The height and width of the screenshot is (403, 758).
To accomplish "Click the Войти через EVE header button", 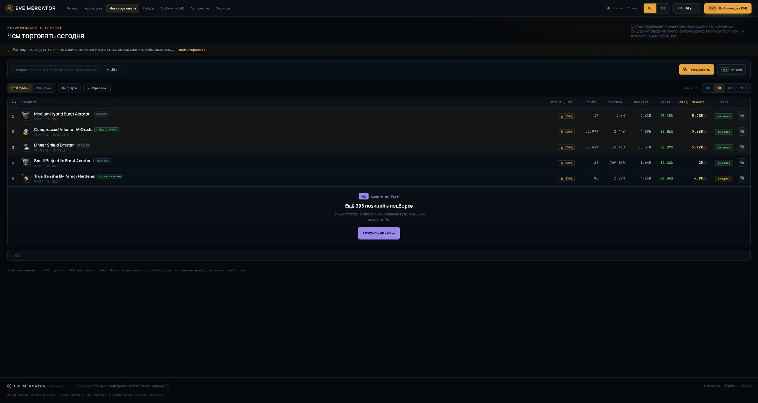I will [x=728, y=8].
